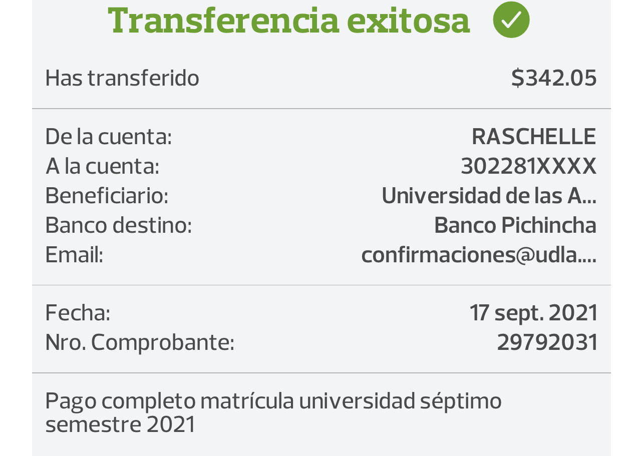Tap the source account name RASCHELLE

[x=534, y=137]
